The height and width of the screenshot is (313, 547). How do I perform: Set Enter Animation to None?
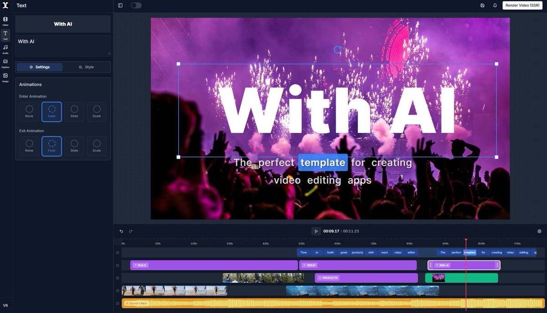click(29, 111)
